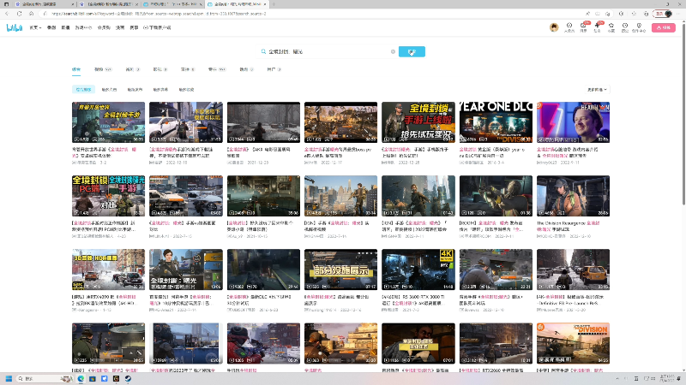Switch to the third browser tab
The height and width of the screenshot is (385, 686).
click(172, 4)
